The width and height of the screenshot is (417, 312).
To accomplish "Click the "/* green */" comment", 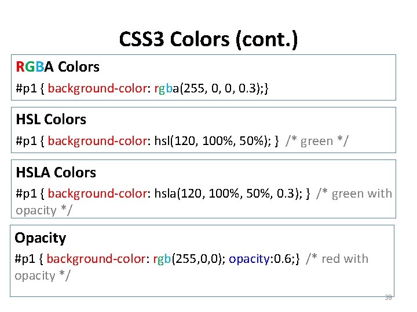I will click(317, 141).
